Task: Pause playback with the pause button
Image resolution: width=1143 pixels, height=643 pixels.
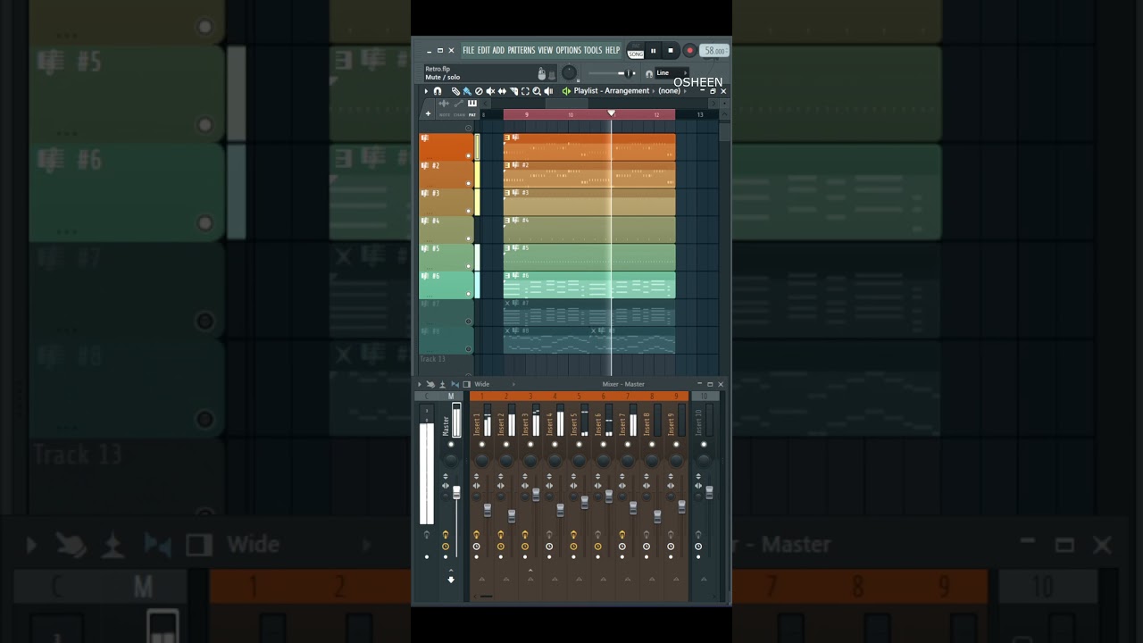Action: point(653,51)
